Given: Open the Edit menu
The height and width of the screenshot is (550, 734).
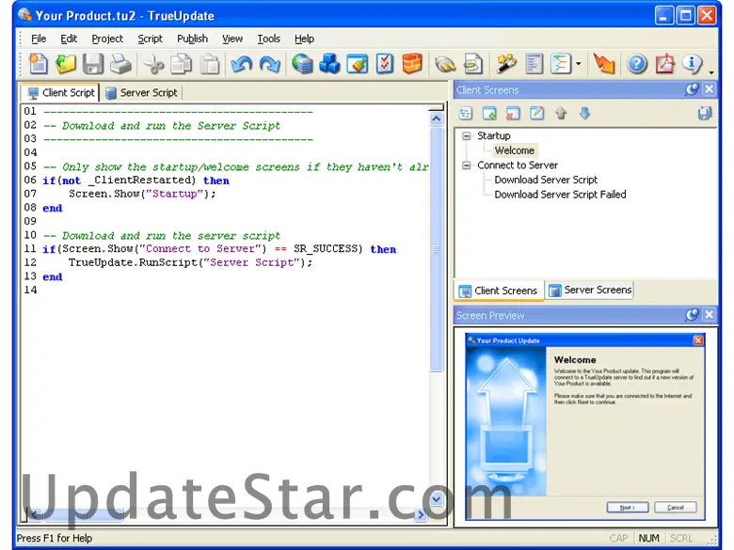Looking at the screenshot, I should click(69, 39).
